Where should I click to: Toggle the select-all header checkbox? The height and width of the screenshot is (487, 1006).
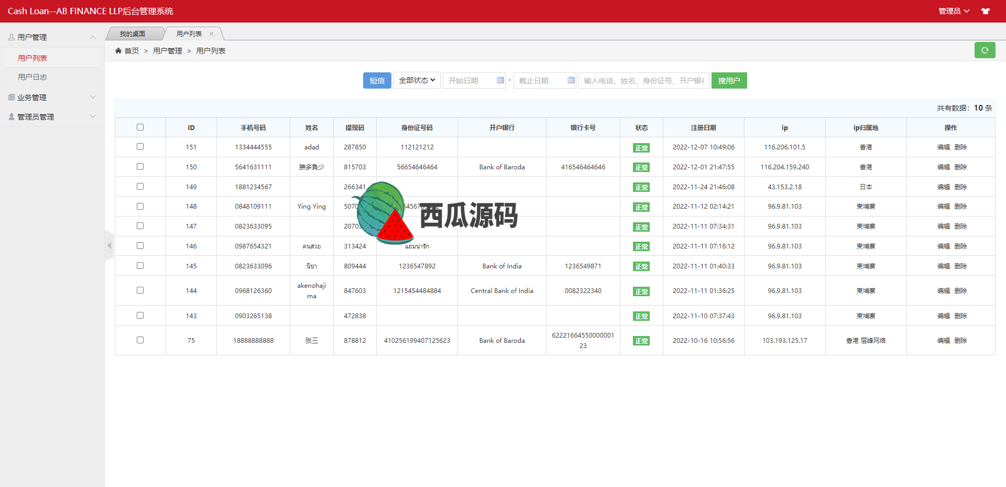coord(140,127)
